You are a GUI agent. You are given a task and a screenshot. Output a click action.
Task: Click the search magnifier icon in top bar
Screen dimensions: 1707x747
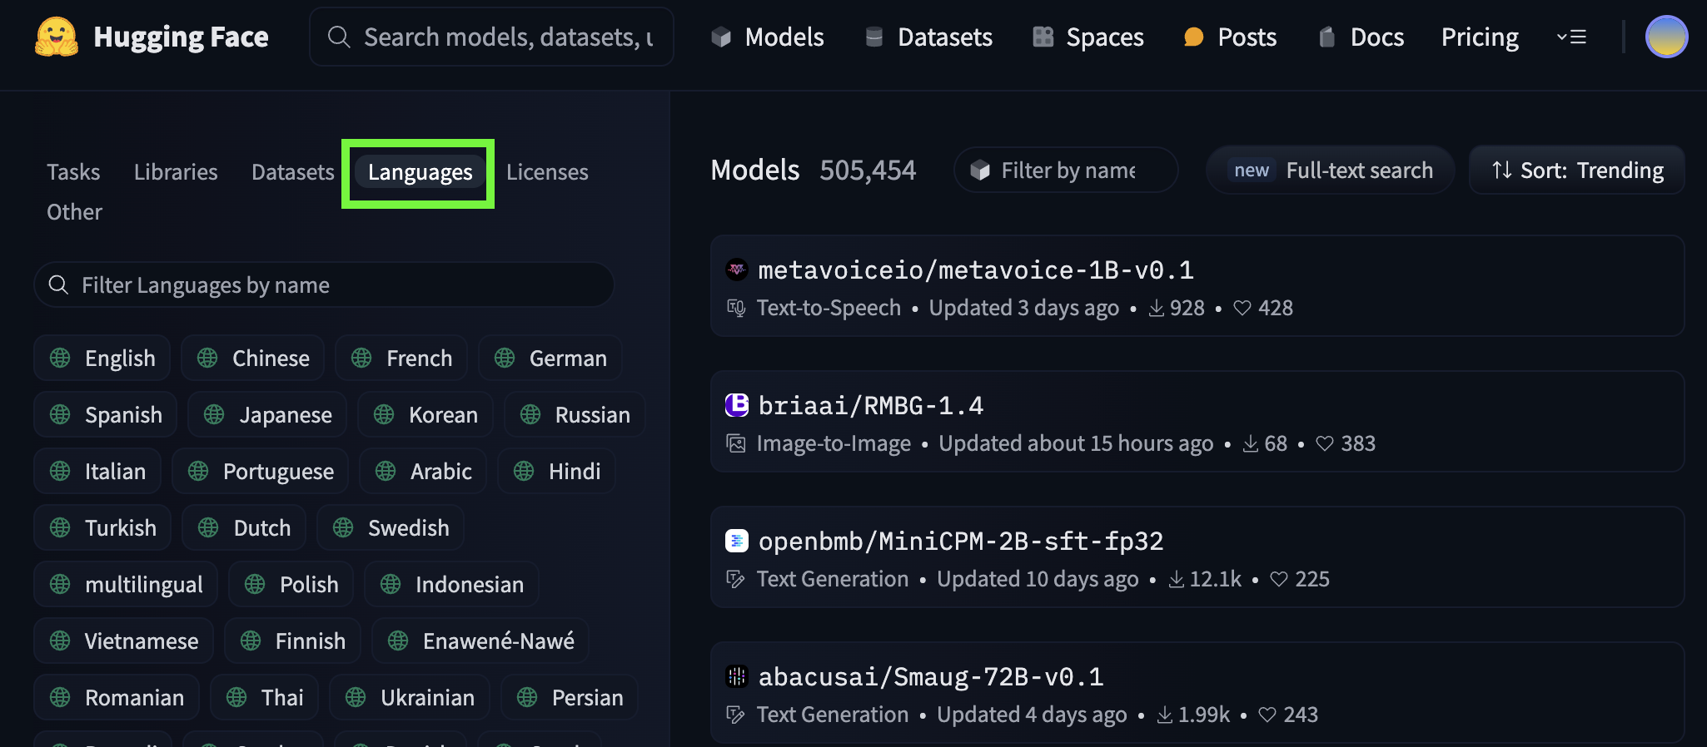pyautogui.click(x=338, y=37)
